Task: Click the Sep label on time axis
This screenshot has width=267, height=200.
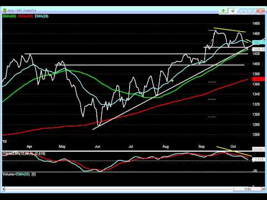Action: click(x=201, y=147)
